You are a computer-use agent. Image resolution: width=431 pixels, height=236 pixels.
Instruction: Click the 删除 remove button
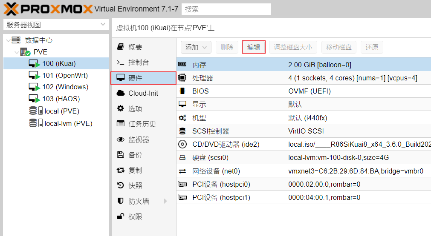[227, 47]
